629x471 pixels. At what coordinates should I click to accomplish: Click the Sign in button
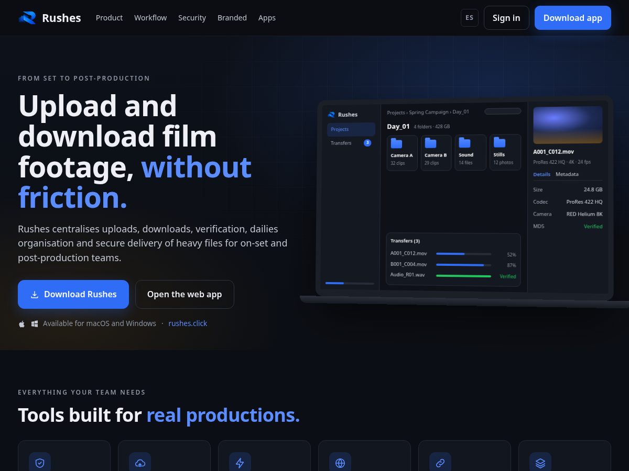pyautogui.click(x=506, y=18)
